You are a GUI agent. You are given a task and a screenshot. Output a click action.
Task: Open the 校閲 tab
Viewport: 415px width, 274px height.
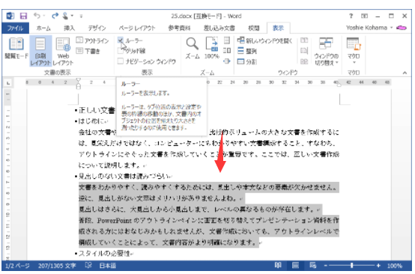(253, 28)
